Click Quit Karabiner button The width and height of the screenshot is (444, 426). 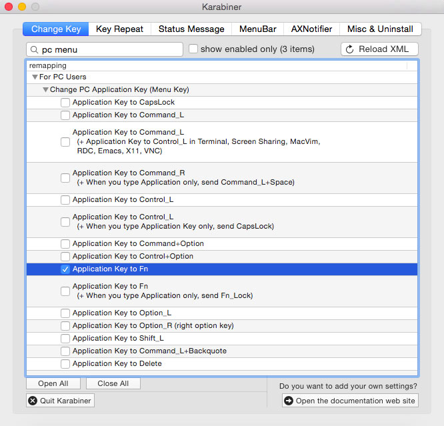coord(60,401)
